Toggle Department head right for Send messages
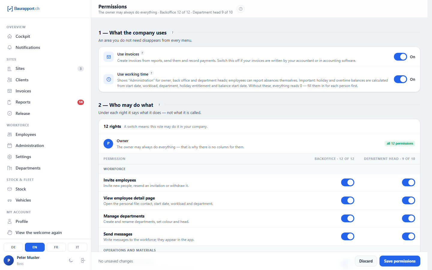The image size is (432, 270). tap(408, 236)
